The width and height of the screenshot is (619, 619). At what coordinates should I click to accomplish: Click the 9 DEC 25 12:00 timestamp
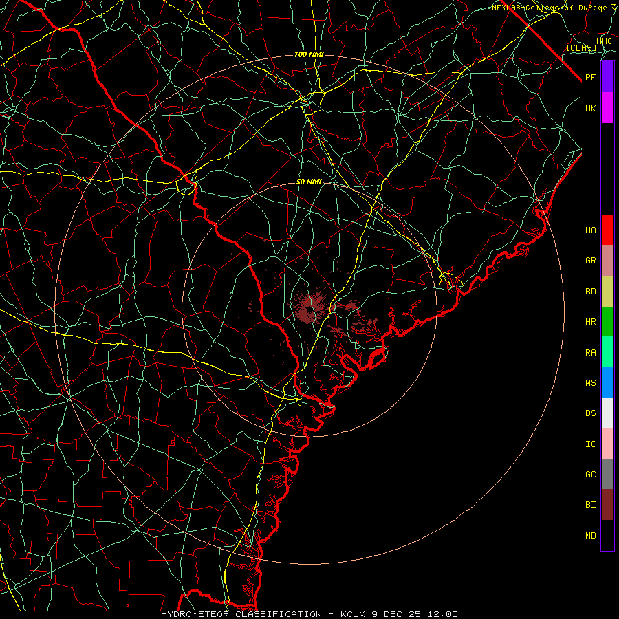415,614
